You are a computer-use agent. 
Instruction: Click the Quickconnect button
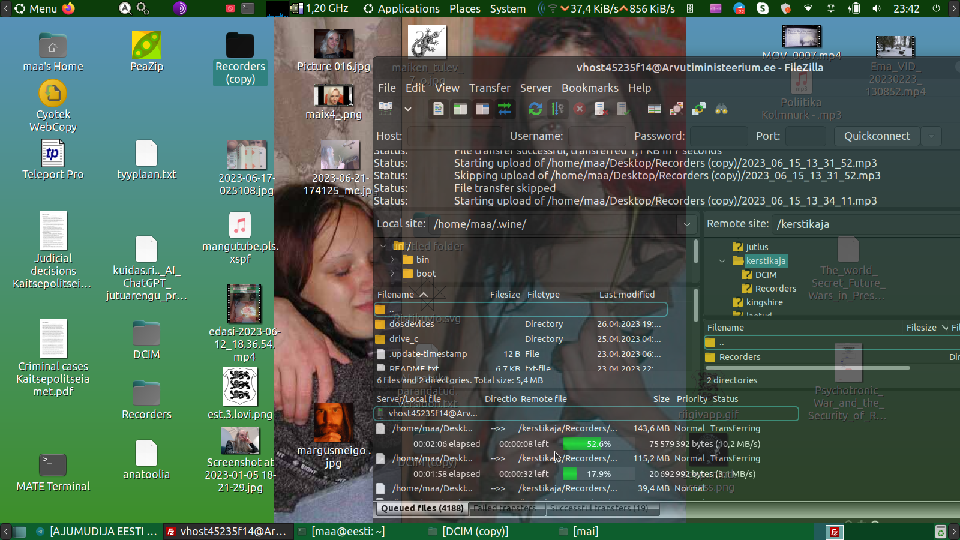(877, 136)
